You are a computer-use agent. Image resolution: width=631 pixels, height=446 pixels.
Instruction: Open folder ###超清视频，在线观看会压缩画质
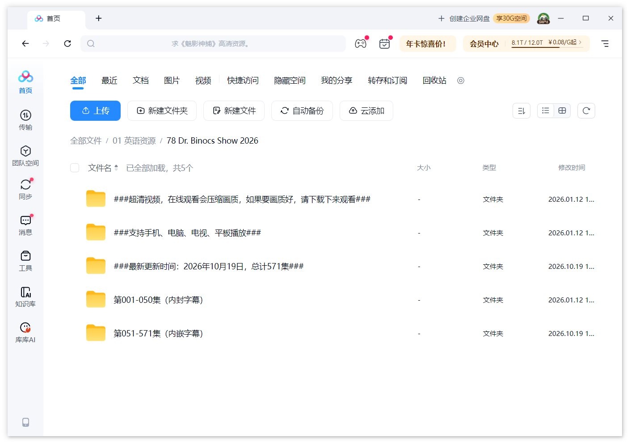(242, 199)
